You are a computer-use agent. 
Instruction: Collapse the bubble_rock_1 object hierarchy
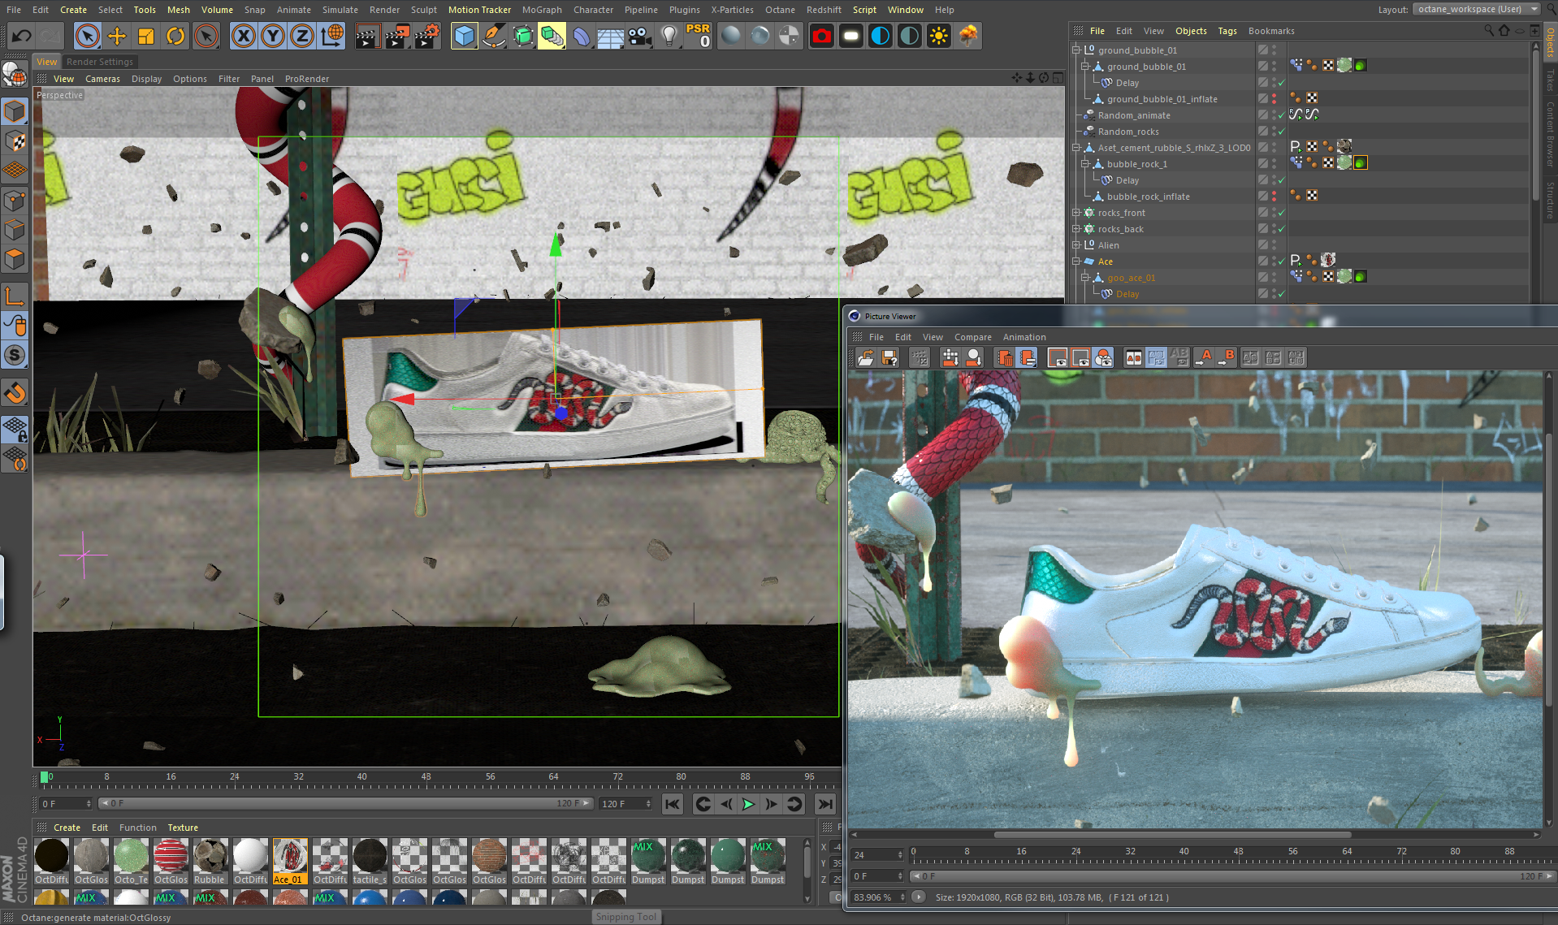point(1084,164)
